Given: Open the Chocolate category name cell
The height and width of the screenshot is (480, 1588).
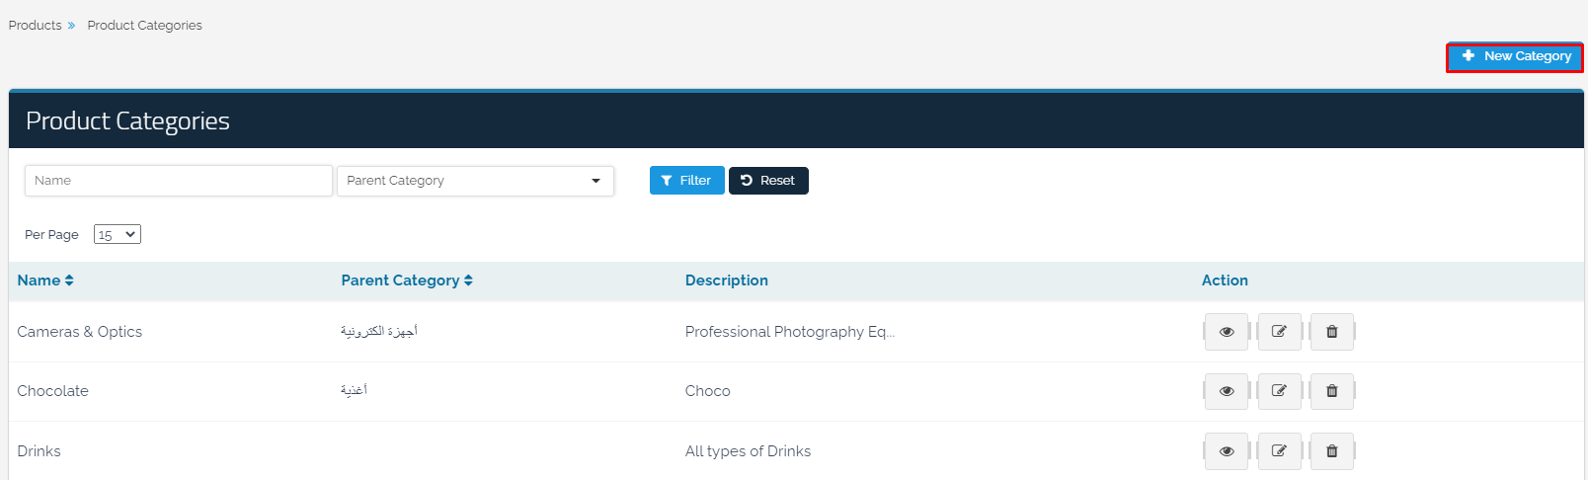Looking at the screenshot, I should [53, 391].
